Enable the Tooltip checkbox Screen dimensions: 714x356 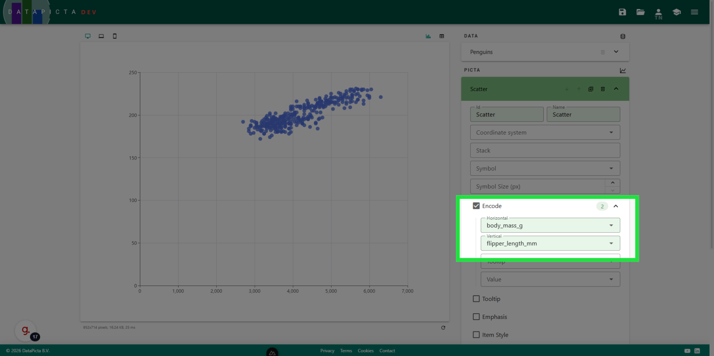pos(476,299)
